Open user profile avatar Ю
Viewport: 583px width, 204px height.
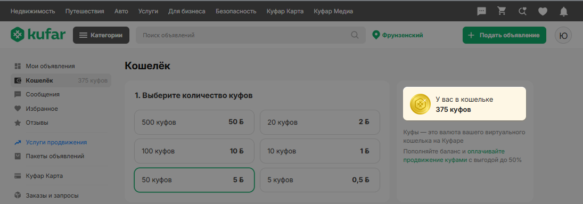pyautogui.click(x=563, y=35)
